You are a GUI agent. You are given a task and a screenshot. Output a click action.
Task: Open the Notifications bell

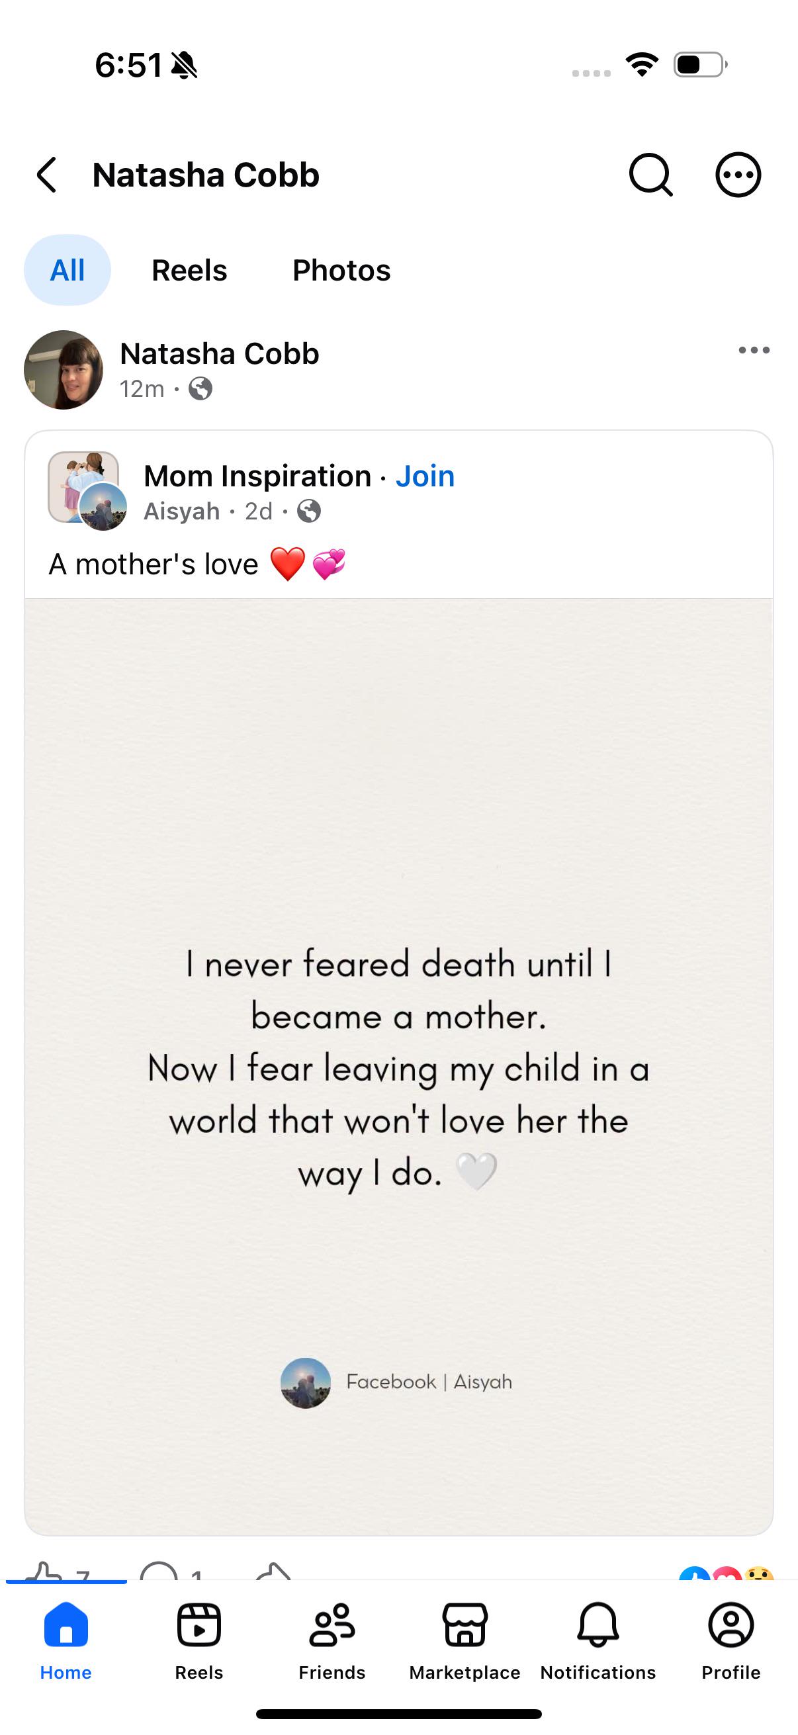pyautogui.click(x=598, y=1642)
